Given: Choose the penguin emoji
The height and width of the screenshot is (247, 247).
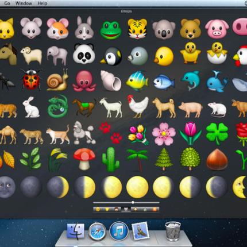Looking at the screenshot, I should 111,56.
